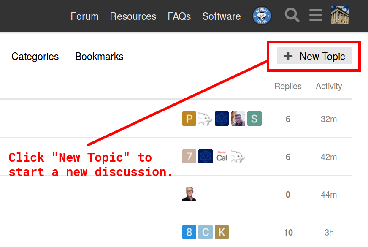Sort topics by the Activity column
Screen dimensions: 368x247
[329, 86]
